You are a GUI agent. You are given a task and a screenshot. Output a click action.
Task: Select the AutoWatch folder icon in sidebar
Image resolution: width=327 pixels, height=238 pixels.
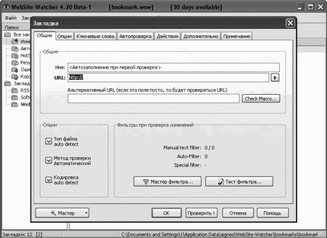click(15, 48)
